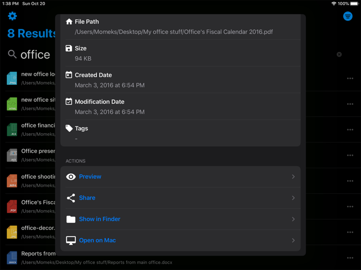Open the filter options circle button
This screenshot has height=270, width=361.
click(348, 16)
